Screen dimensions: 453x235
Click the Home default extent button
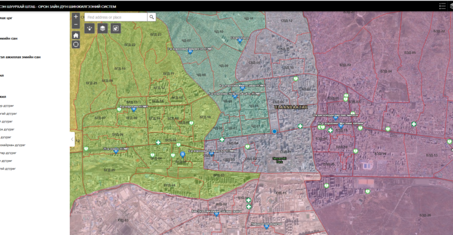pyautogui.click(x=75, y=35)
